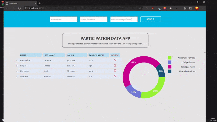Delete Felipe Santos's row
This screenshot has width=217, height=122.
(115, 65)
